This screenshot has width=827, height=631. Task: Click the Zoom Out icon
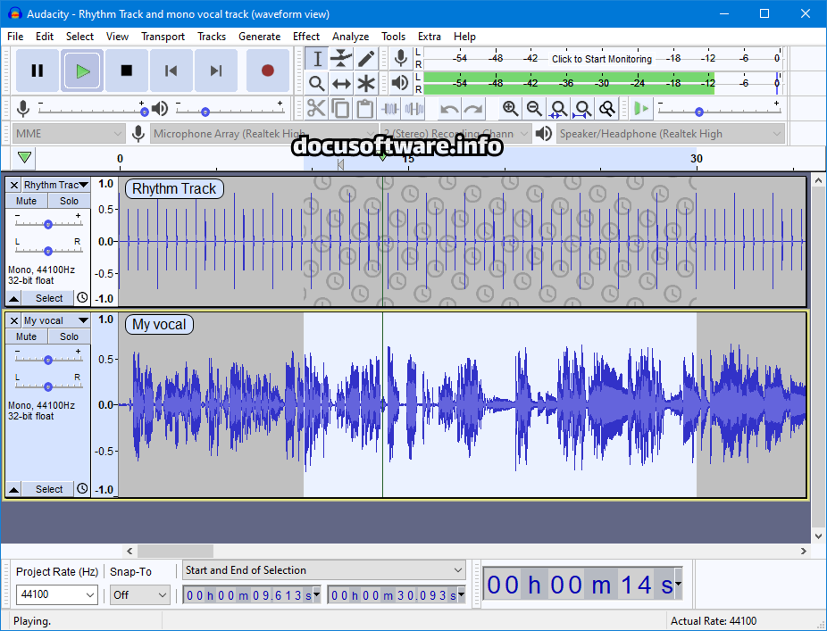(534, 109)
